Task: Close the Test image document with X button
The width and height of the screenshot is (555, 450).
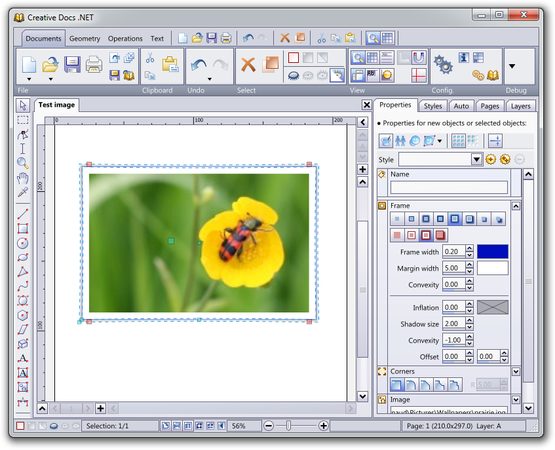Action: click(x=367, y=105)
